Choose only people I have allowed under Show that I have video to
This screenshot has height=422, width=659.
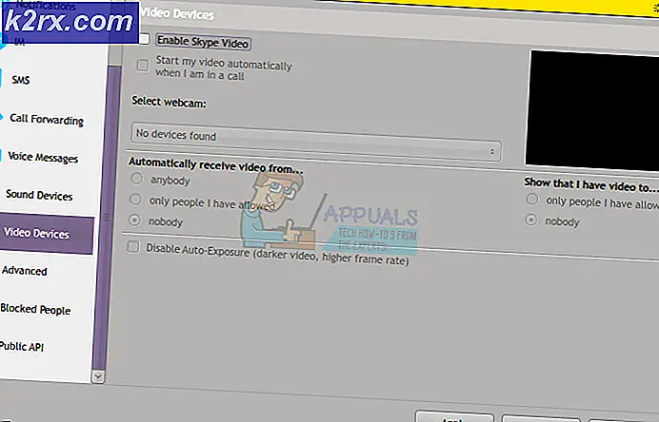(x=532, y=200)
